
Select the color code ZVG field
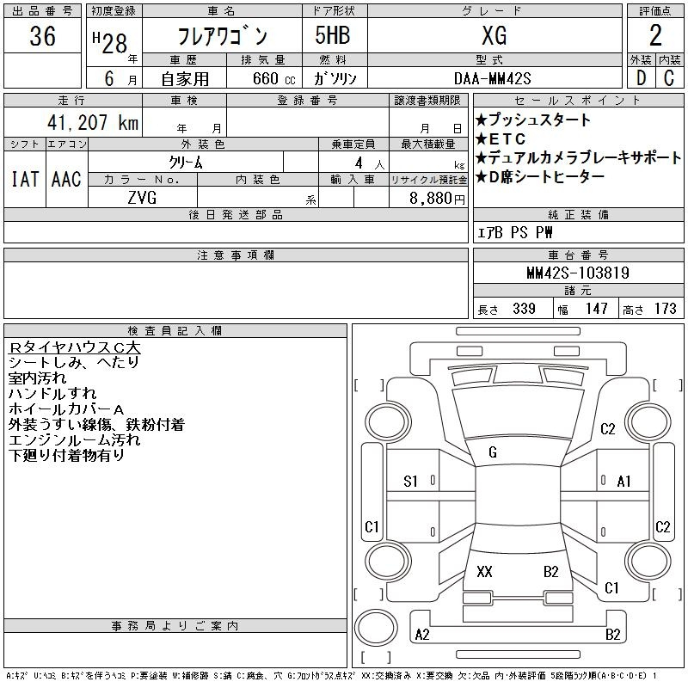(x=142, y=198)
